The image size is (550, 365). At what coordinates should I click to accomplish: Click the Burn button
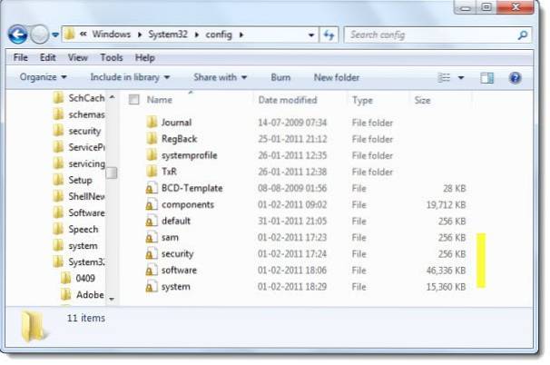[280, 78]
